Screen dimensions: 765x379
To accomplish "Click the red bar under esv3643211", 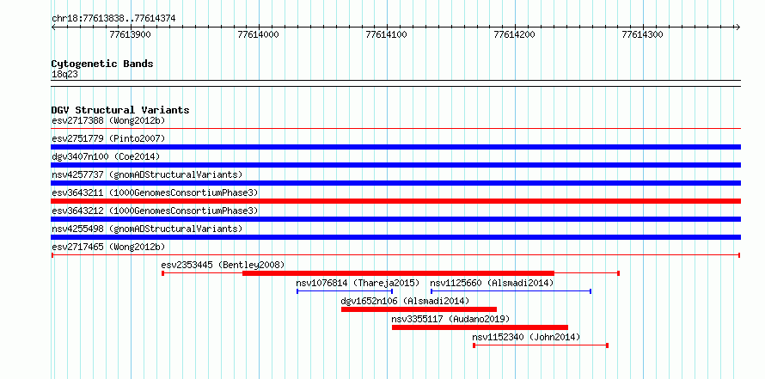I will click(x=396, y=201).
